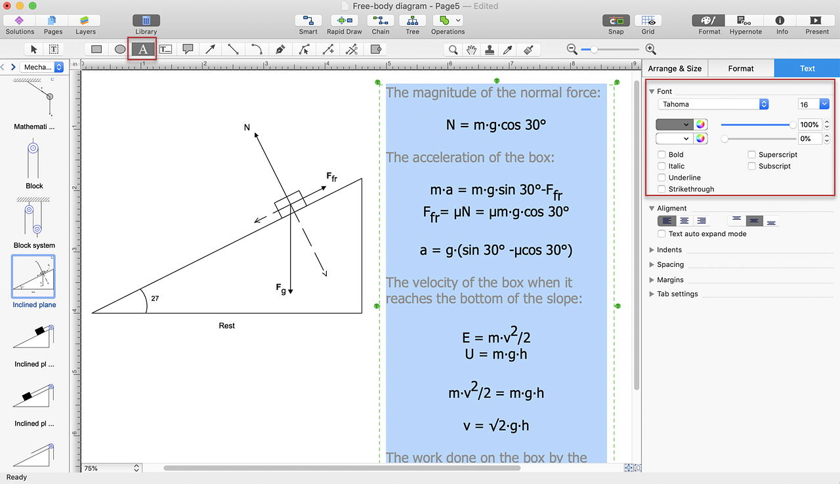Screen dimensions: 840x484
Task: Enable the Bold checkbox
Action: 662,155
